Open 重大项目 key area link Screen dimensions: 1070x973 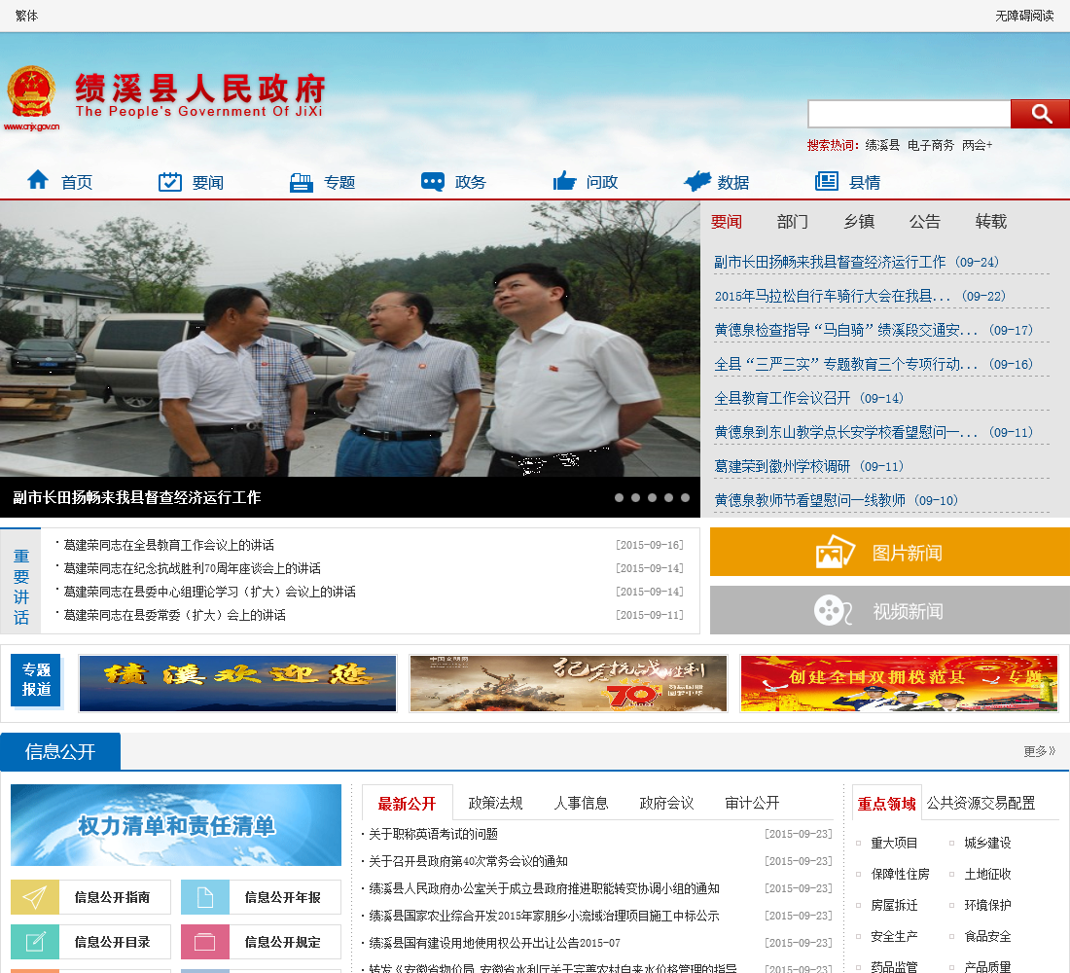(894, 844)
